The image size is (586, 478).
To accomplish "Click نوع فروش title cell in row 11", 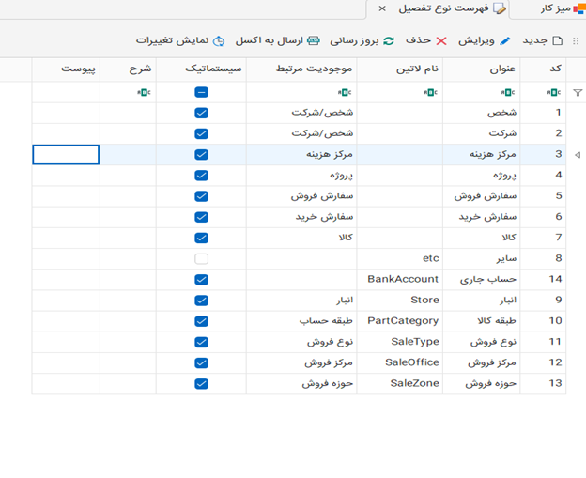I will tap(482, 342).
